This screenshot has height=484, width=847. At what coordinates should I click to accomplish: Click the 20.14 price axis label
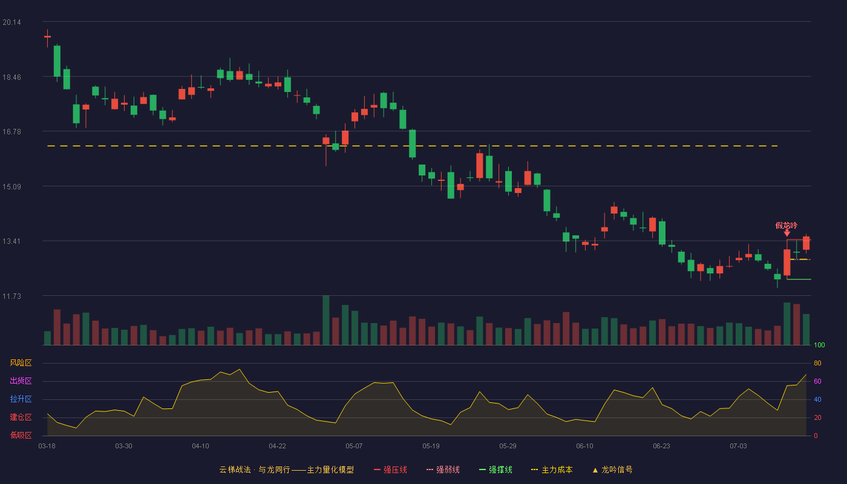(x=11, y=22)
